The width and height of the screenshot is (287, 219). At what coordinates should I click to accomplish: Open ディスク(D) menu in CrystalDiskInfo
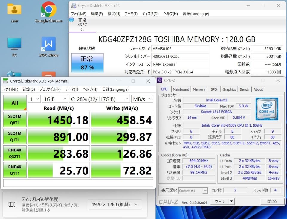(150, 14)
